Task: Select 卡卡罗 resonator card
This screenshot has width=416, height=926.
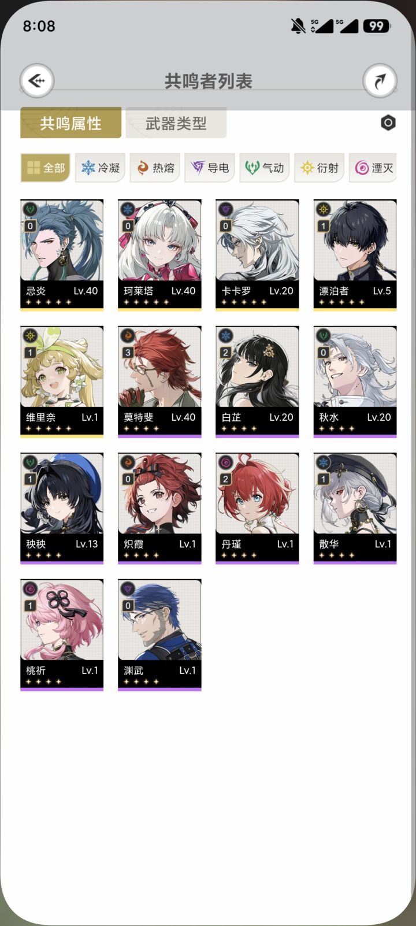Action: coord(257,255)
